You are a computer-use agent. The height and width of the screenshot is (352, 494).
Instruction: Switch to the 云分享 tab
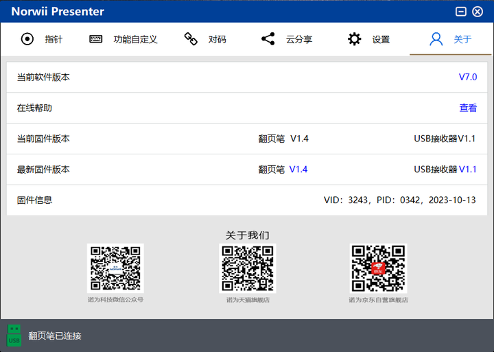click(x=299, y=39)
